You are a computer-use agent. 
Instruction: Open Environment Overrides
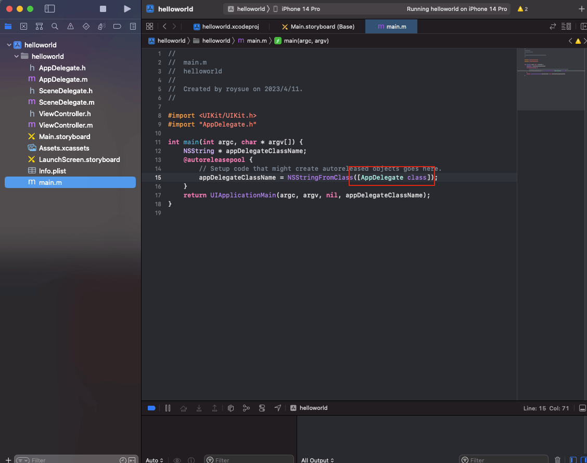click(x=262, y=408)
